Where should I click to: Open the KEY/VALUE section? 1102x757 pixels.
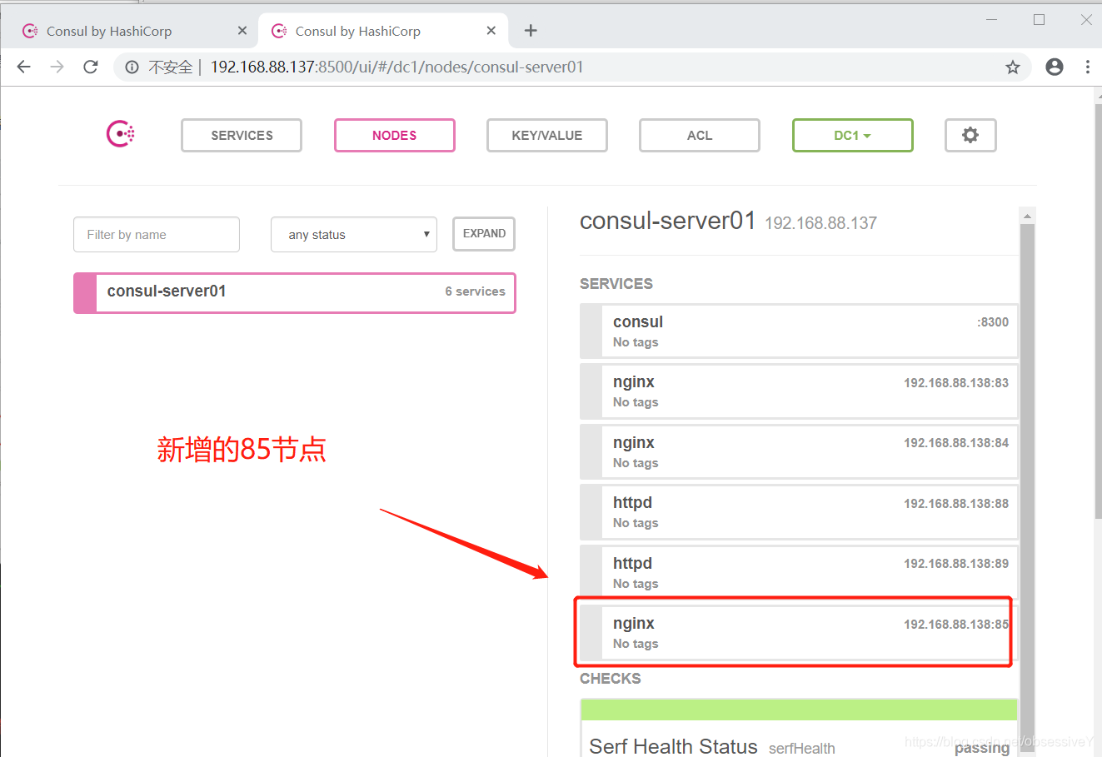tap(547, 135)
